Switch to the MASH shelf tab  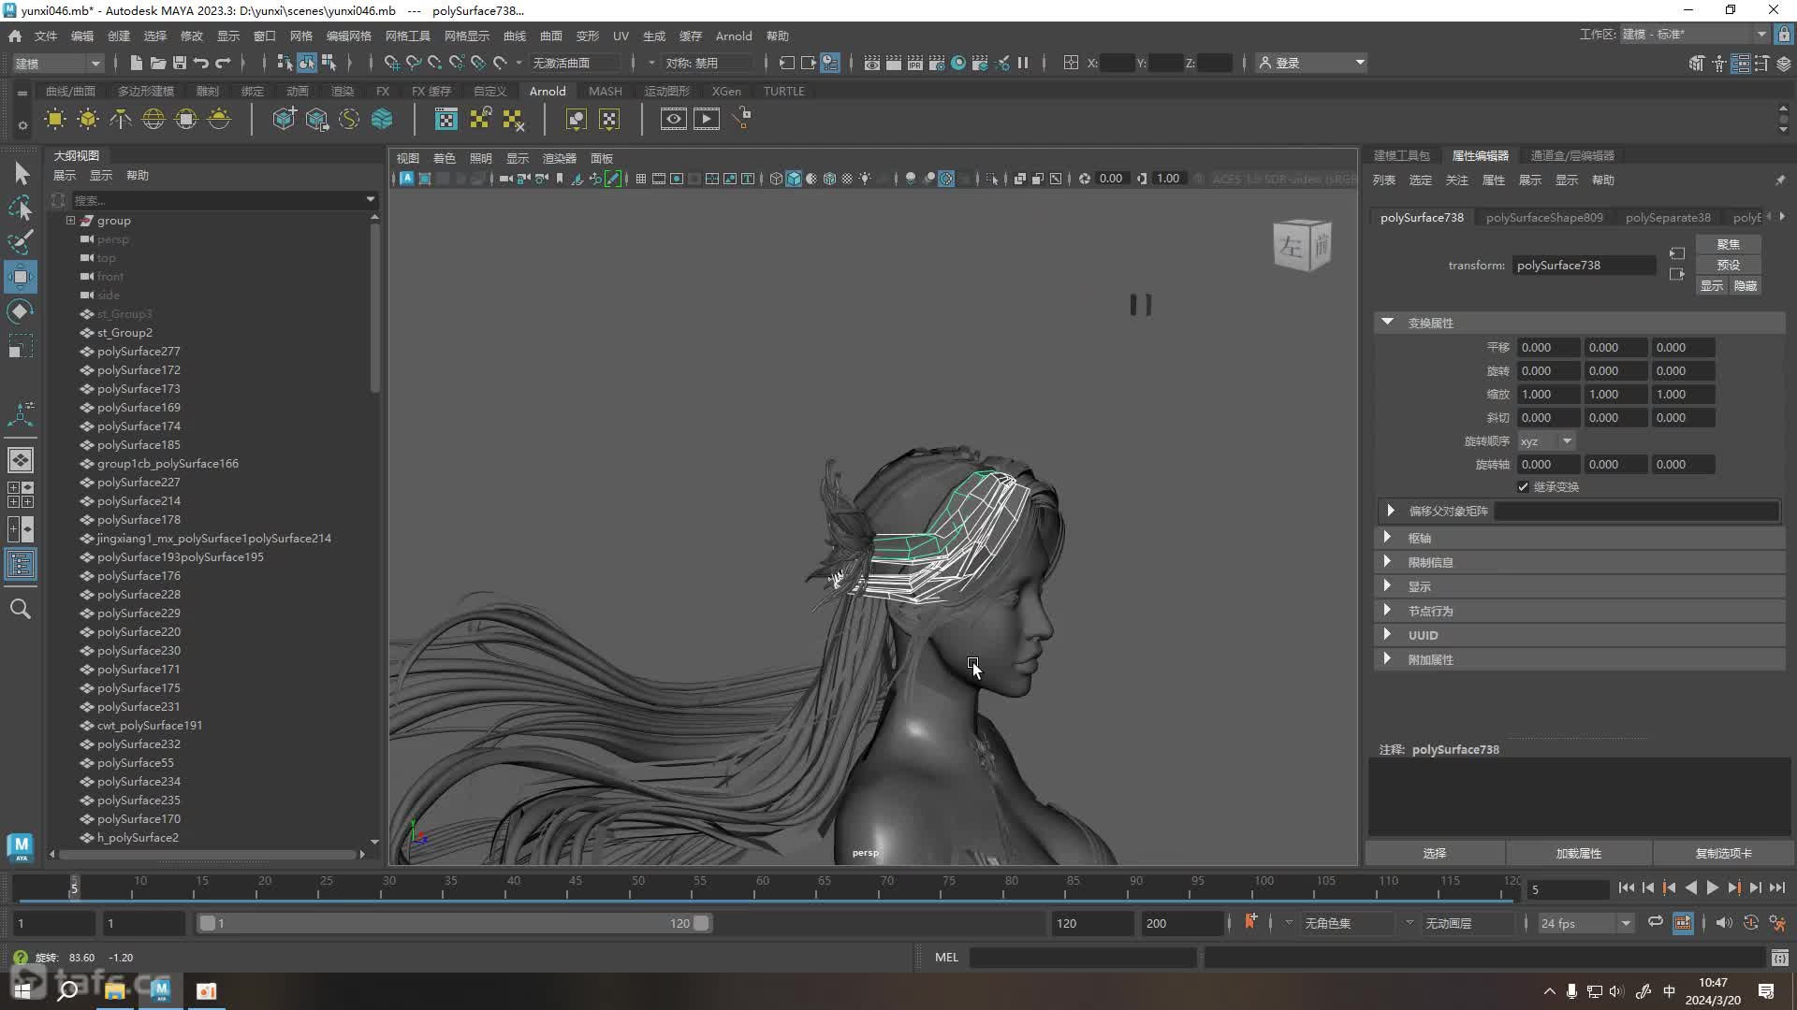[x=606, y=91]
